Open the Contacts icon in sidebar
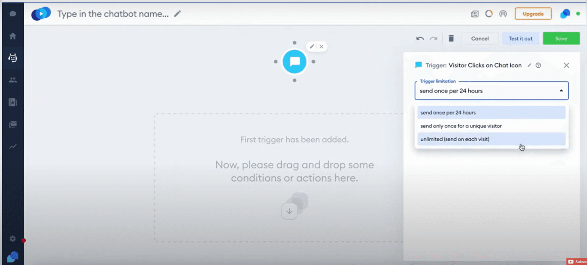Image resolution: width=587 pixels, height=265 pixels. coord(13,102)
